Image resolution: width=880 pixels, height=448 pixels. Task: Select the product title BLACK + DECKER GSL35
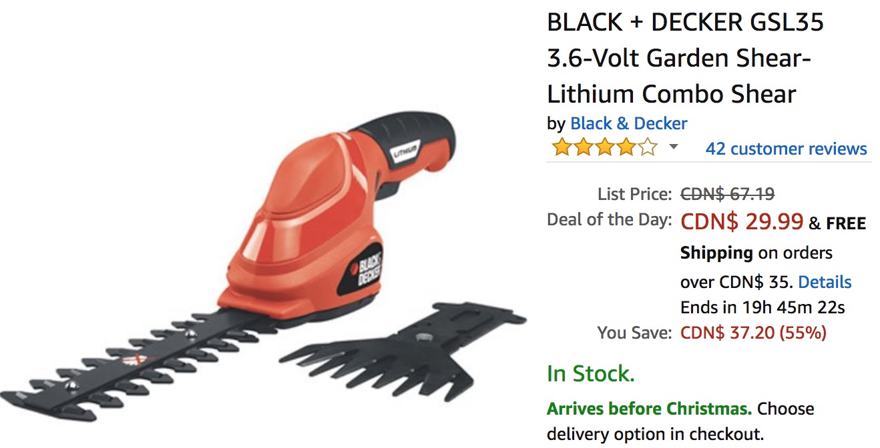(685, 23)
